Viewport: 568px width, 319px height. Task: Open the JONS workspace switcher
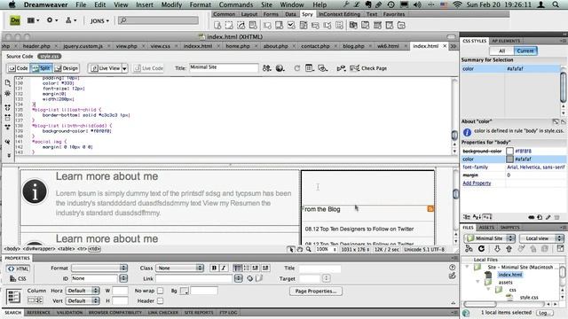click(99, 21)
